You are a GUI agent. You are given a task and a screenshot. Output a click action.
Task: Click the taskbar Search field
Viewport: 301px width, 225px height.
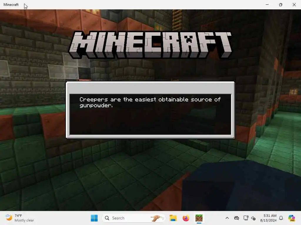pyautogui.click(x=134, y=218)
